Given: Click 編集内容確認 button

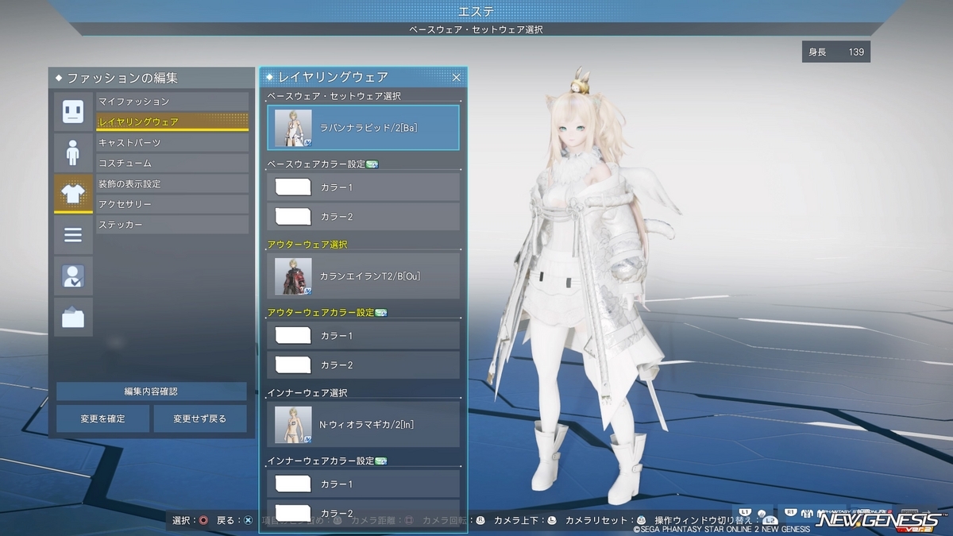Looking at the screenshot, I should tap(151, 391).
